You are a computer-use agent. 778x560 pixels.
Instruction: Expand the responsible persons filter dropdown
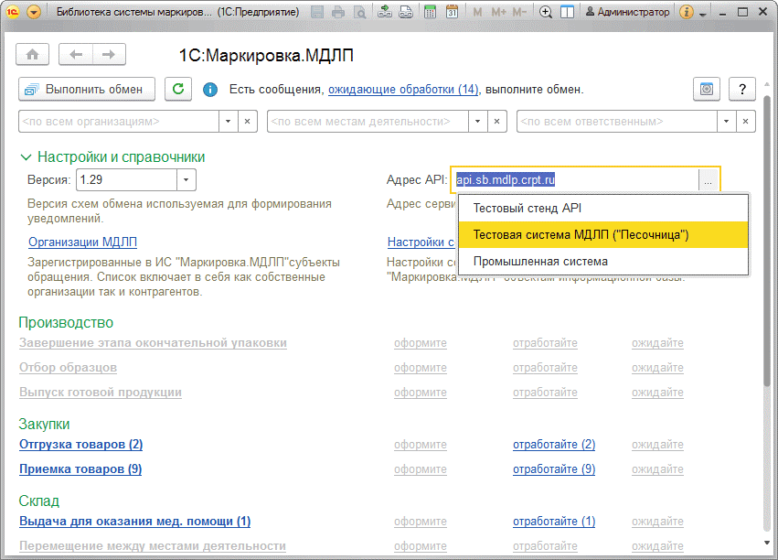click(x=726, y=121)
